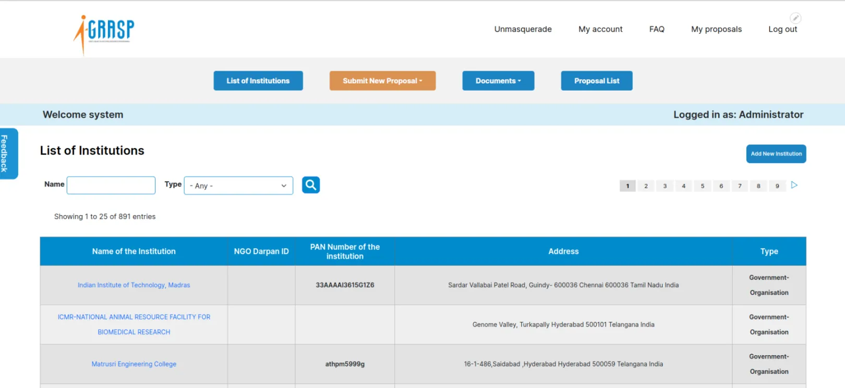Click Address column header
Image resolution: width=845 pixels, height=388 pixels.
(563, 252)
